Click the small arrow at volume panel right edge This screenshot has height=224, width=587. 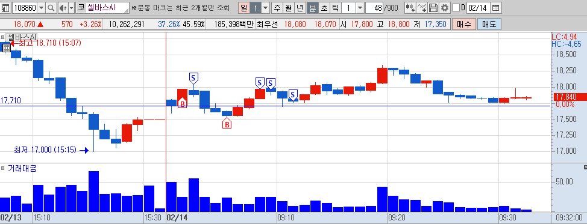(585, 167)
